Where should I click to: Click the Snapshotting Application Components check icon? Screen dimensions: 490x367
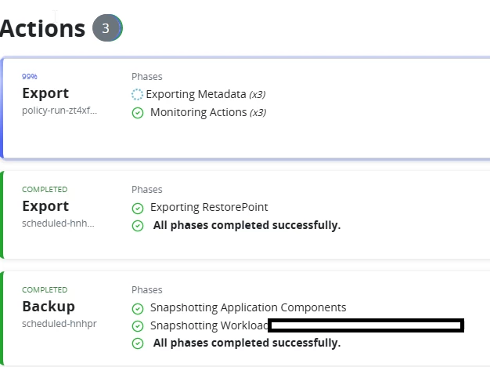pos(138,308)
